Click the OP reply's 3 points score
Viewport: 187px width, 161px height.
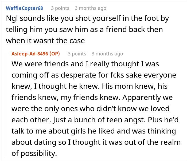coord(77,54)
